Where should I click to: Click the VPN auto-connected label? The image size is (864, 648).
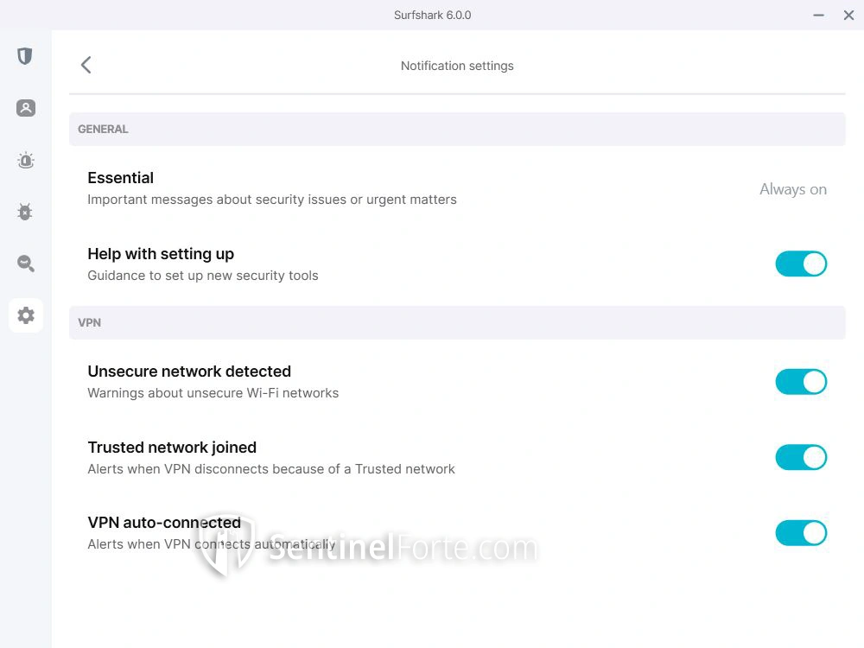pos(164,523)
